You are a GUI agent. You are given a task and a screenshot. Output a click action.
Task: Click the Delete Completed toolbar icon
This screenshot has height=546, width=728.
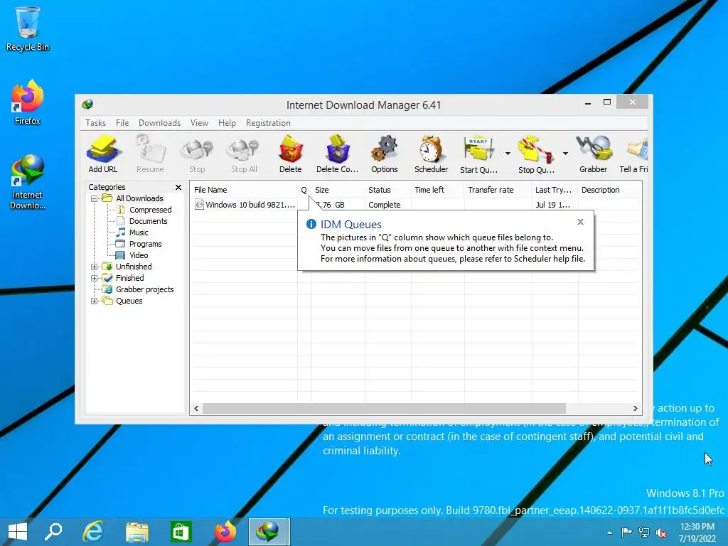click(x=338, y=154)
